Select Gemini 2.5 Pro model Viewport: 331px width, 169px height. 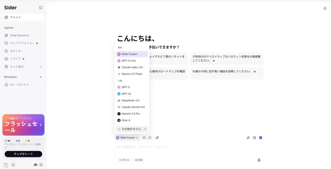(132, 113)
